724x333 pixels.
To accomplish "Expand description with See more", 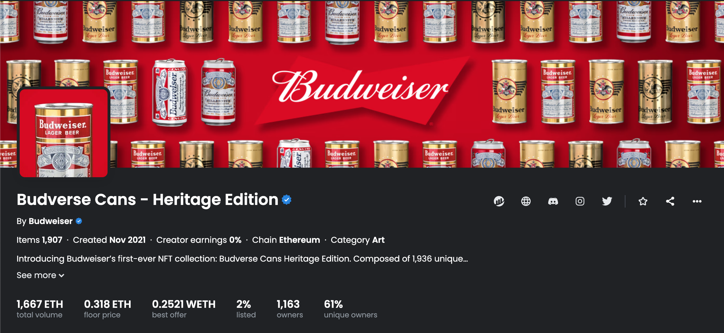I will [x=40, y=275].
